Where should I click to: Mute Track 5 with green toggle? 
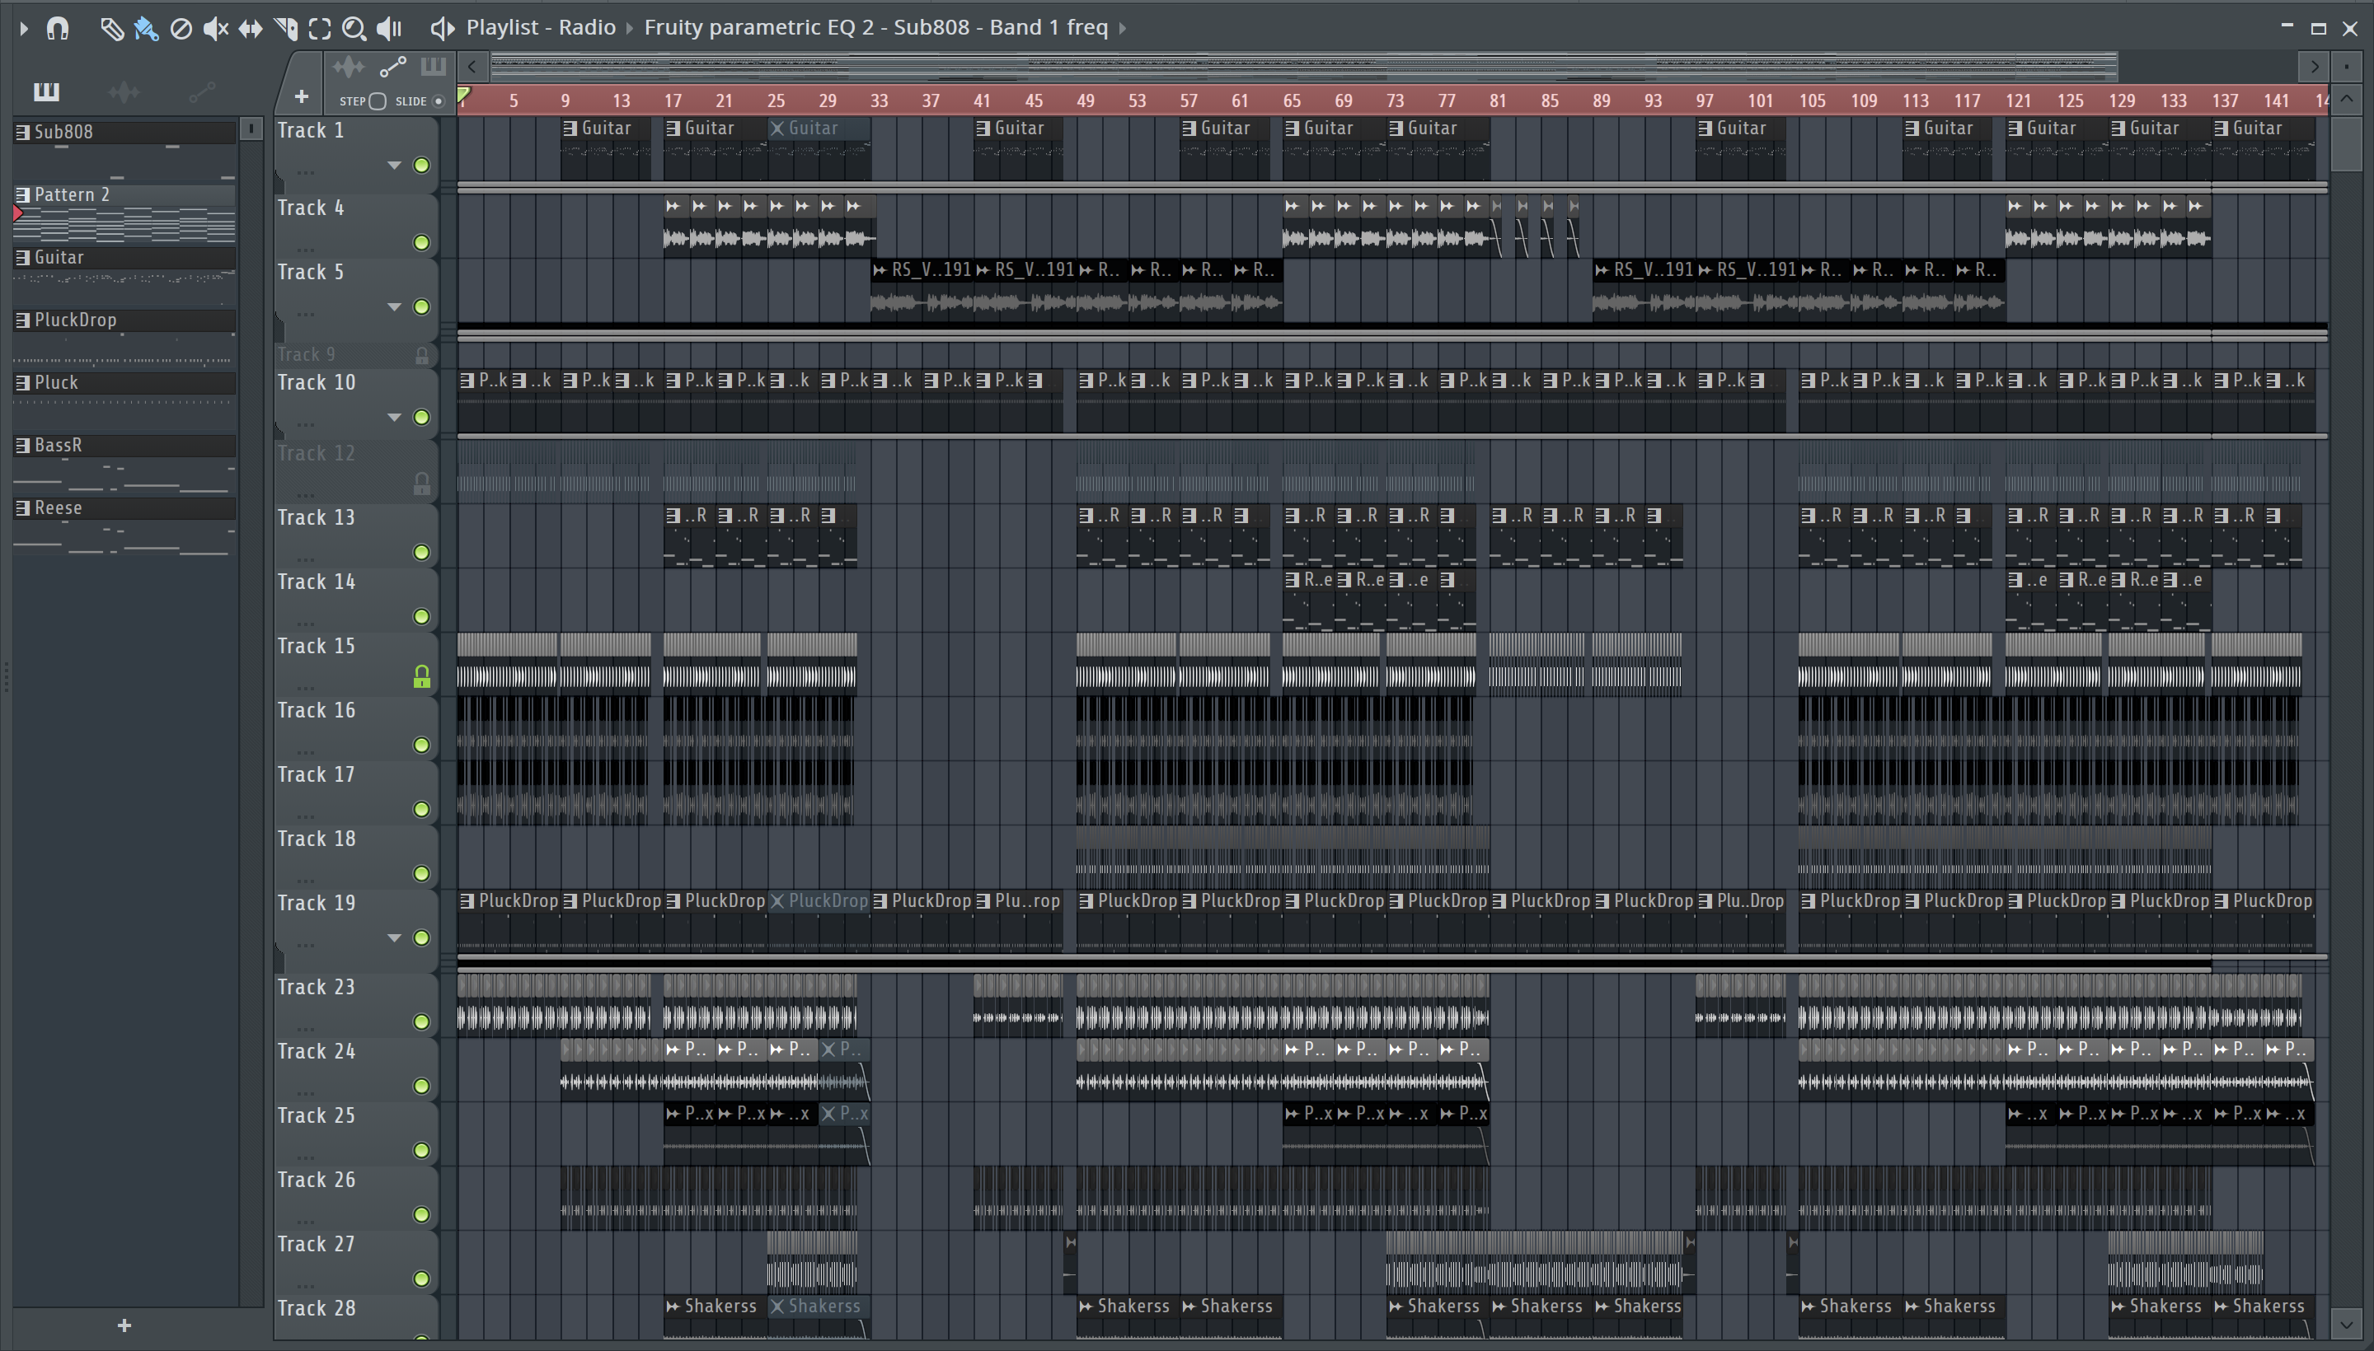click(x=421, y=306)
